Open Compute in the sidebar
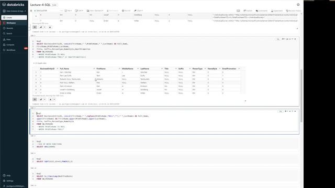The image size is (335, 188). coord(10,45)
